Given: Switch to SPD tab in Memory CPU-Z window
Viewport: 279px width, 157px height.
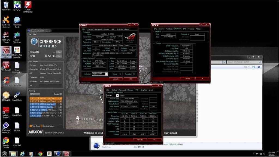Looking at the screenshot, I should point(184,29).
